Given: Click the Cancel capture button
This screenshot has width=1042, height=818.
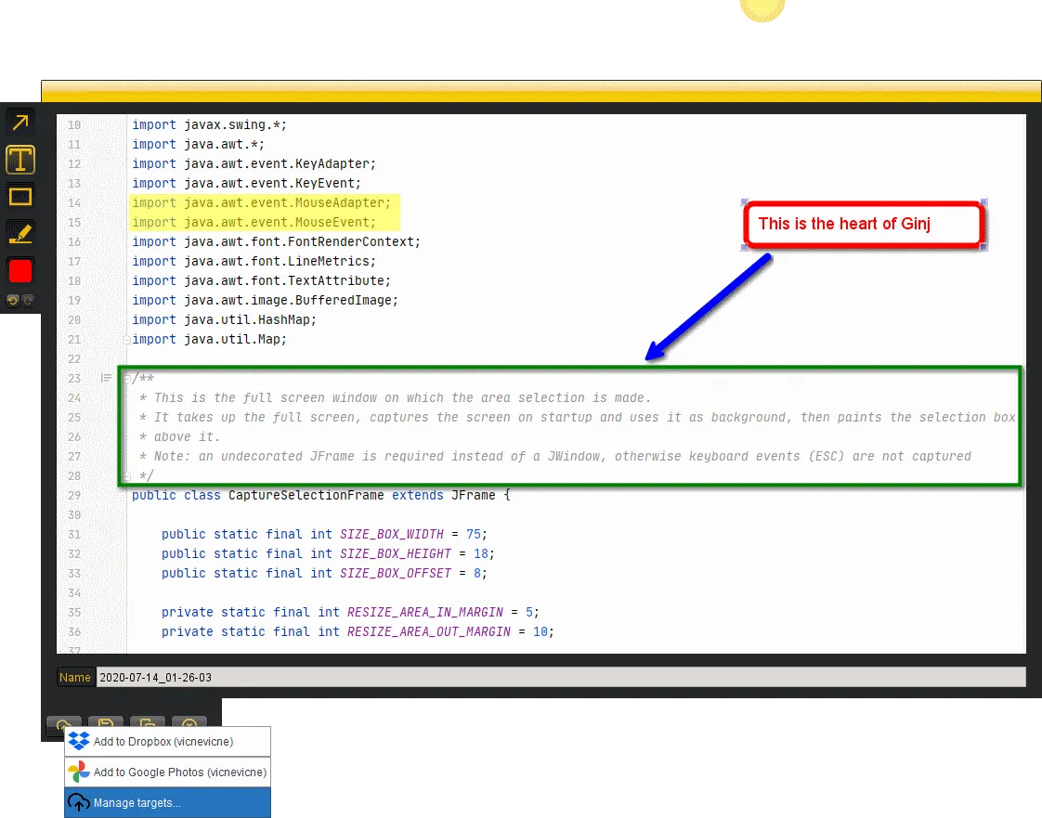Looking at the screenshot, I should [189, 724].
